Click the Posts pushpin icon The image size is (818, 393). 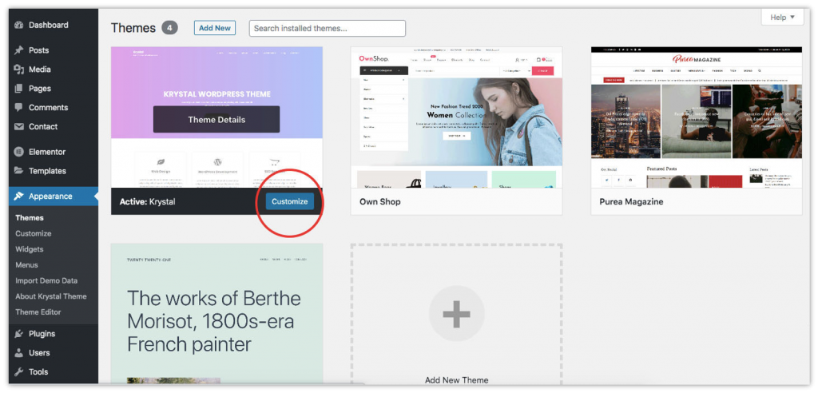click(19, 50)
